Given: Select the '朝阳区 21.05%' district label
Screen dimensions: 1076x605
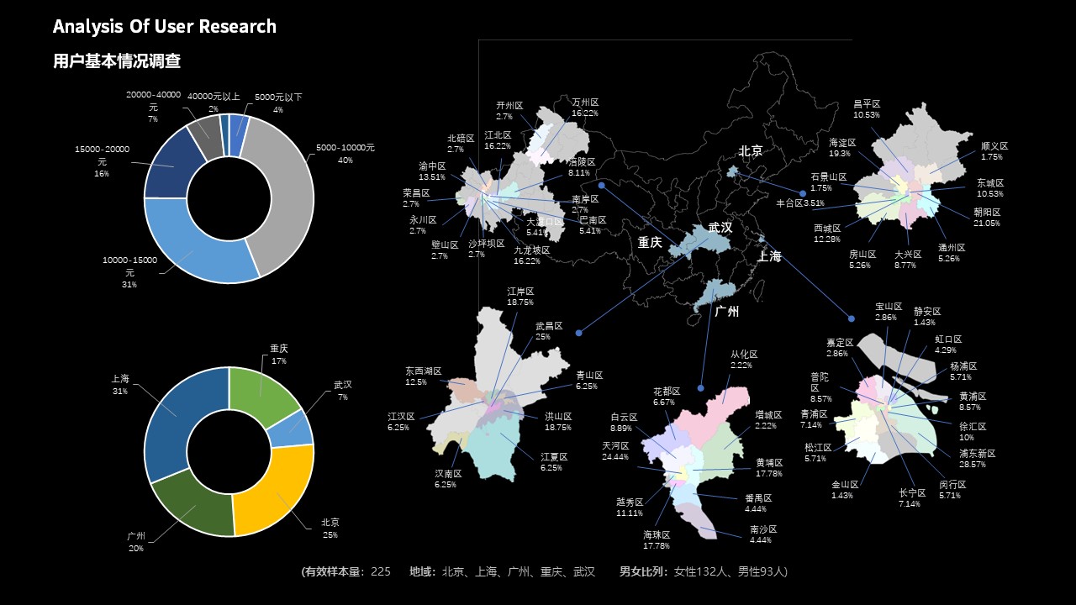Looking at the screenshot, I should coord(987,218).
